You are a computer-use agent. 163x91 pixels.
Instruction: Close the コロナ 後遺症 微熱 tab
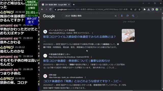point(69,5)
